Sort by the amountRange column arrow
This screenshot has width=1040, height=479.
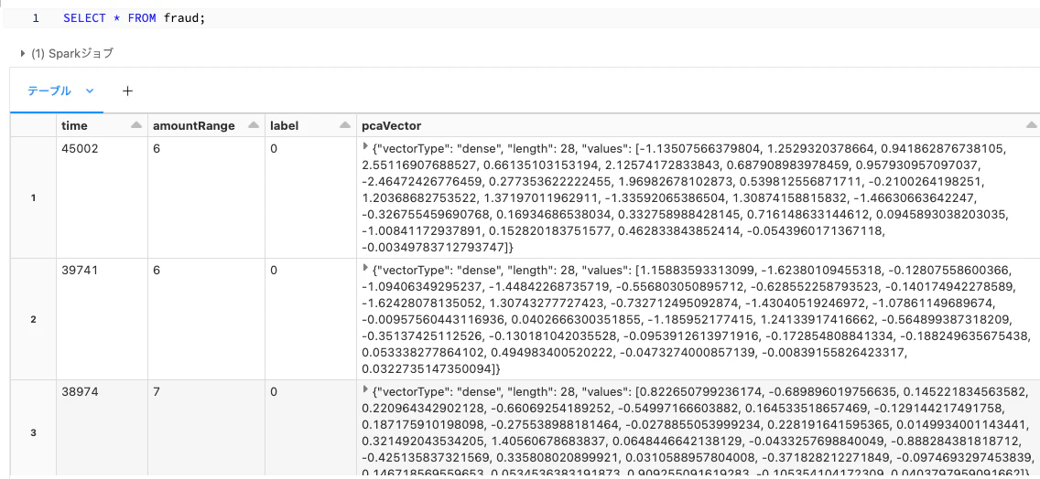click(x=253, y=125)
